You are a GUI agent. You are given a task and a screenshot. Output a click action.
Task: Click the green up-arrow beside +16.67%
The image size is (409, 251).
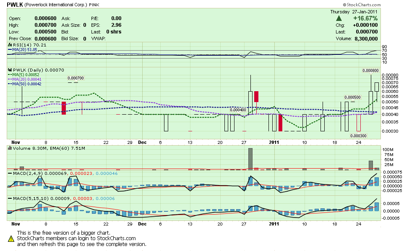click(x=339, y=18)
